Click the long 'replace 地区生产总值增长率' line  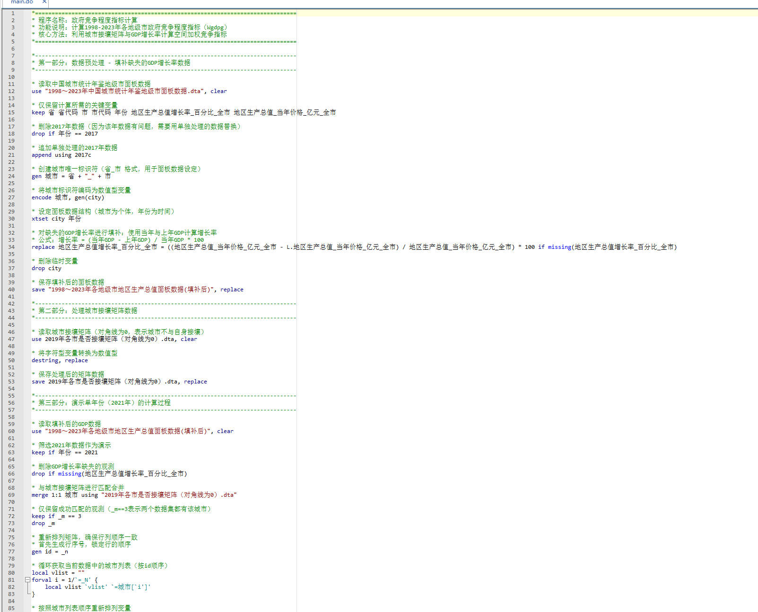pyautogui.click(x=354, y=247)
